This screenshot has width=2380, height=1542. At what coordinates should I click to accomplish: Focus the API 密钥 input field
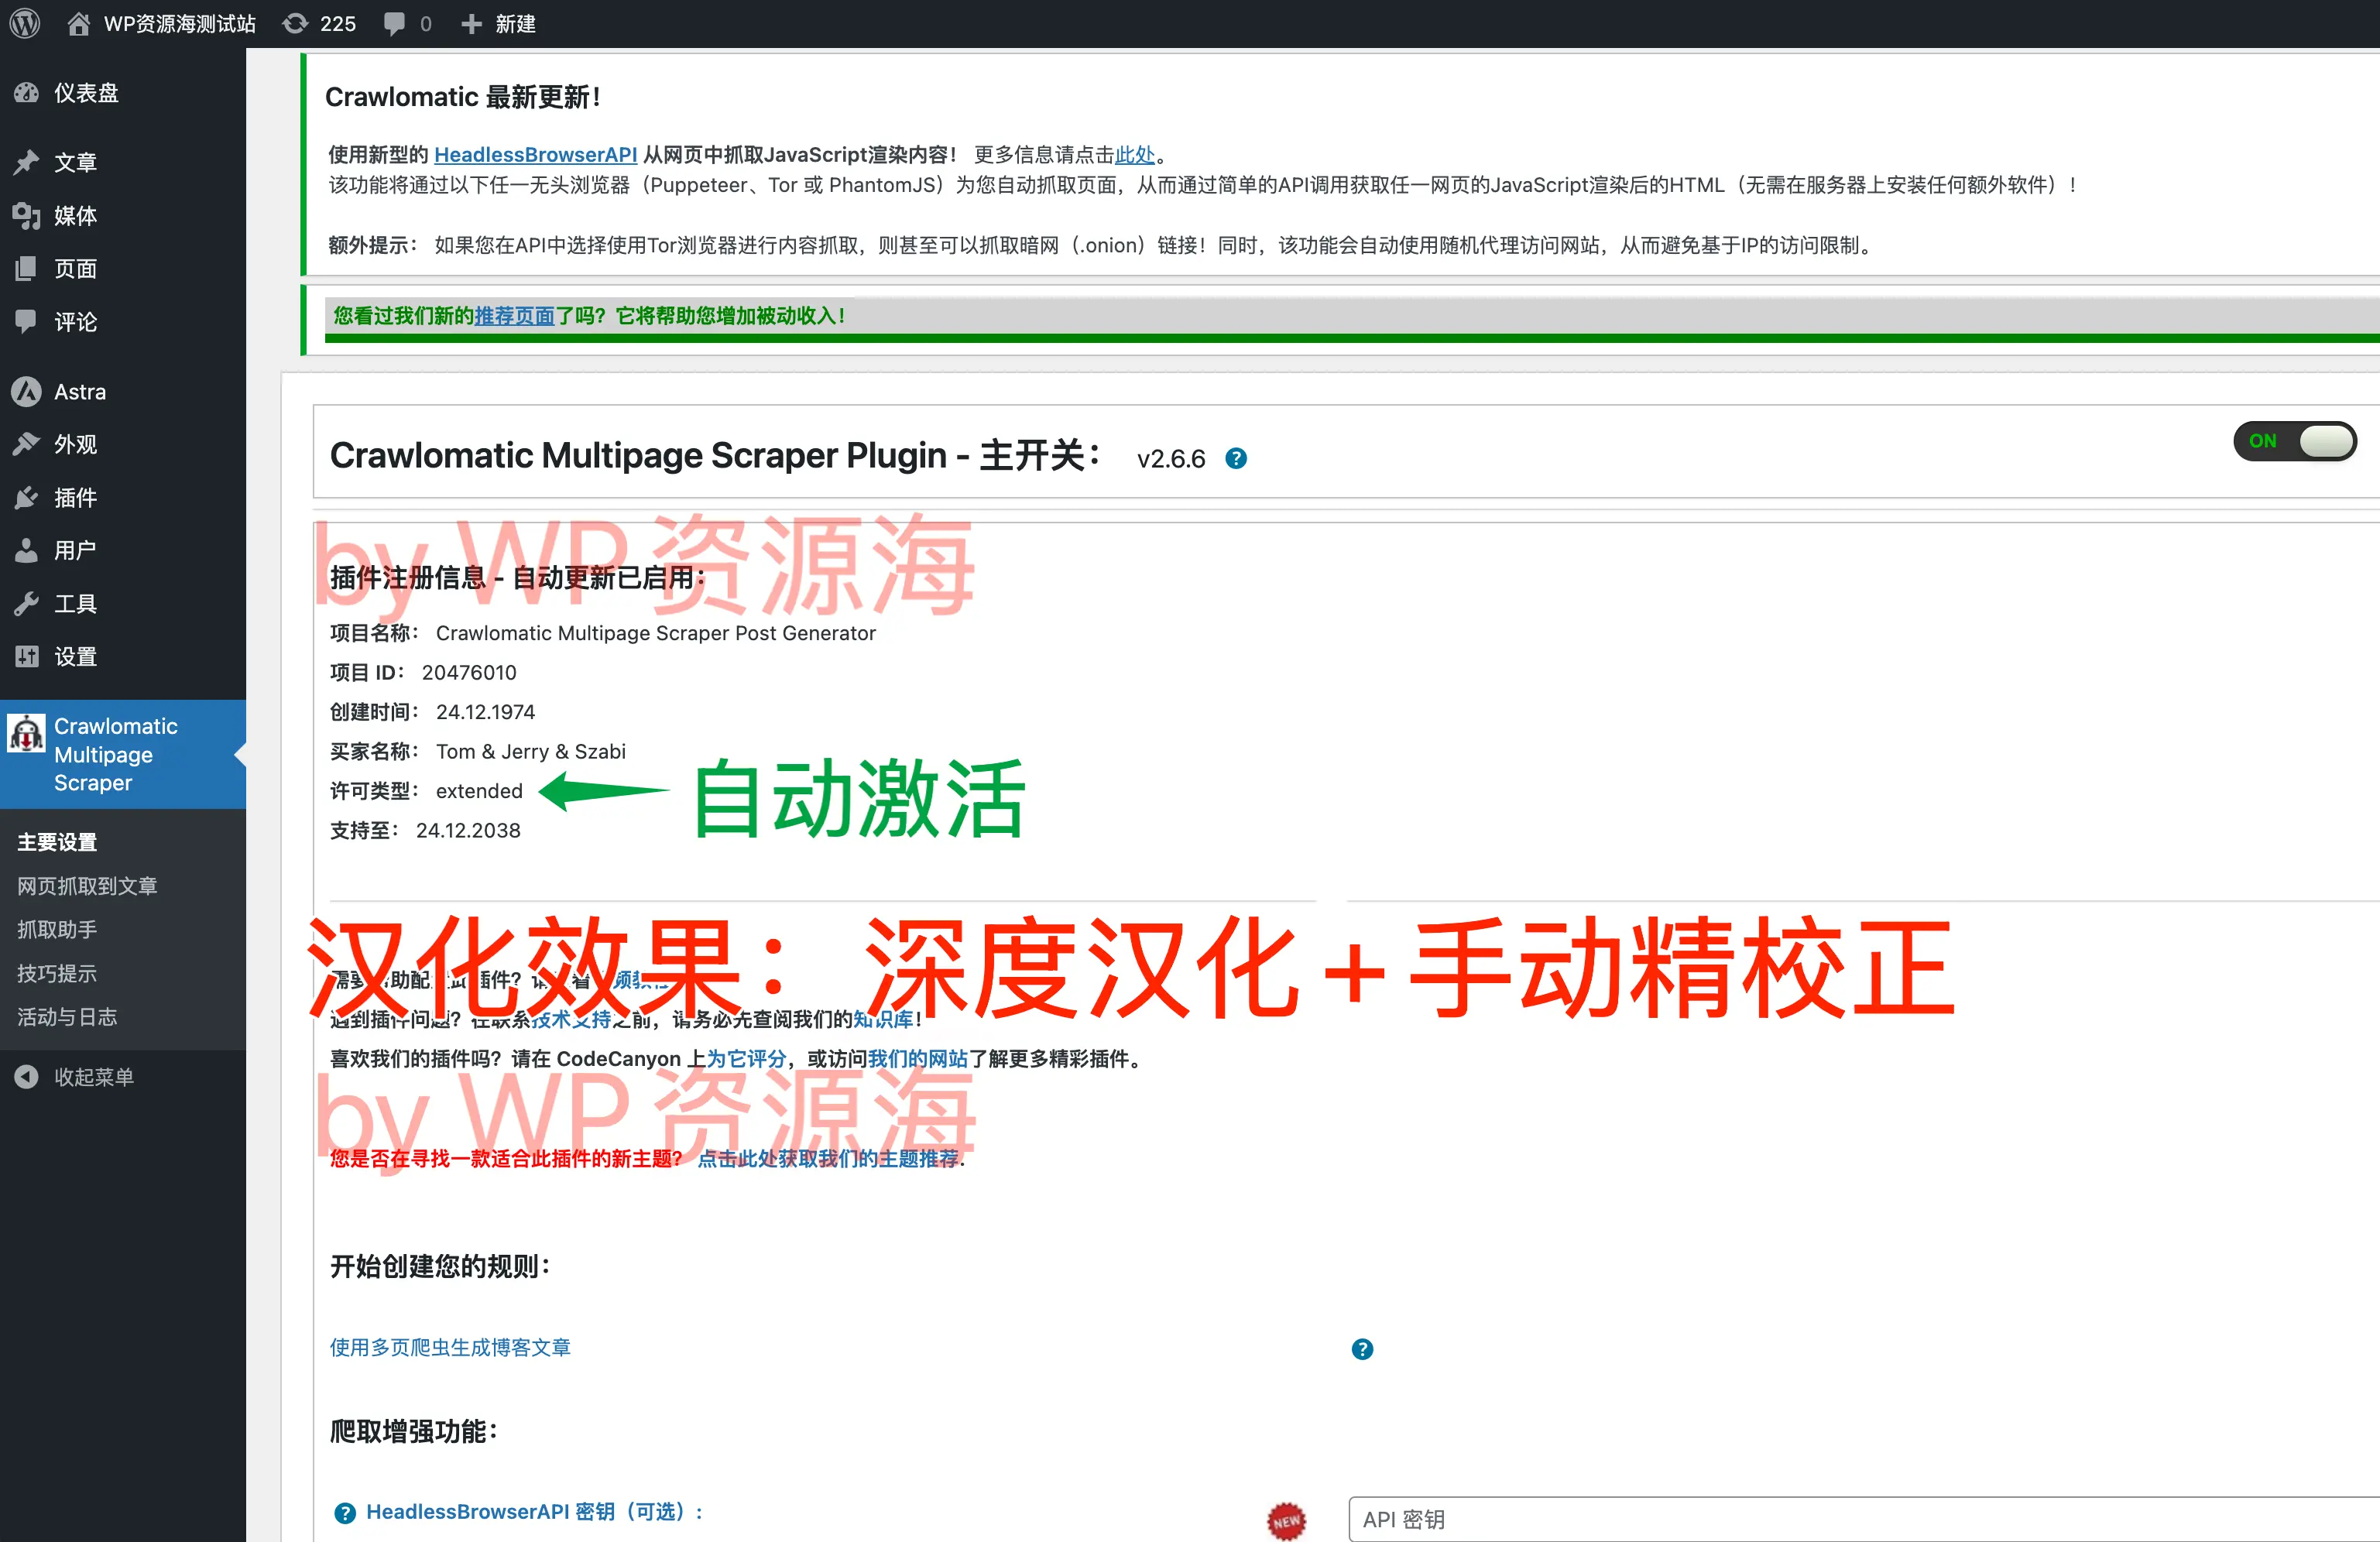tap(1863, 1519)
